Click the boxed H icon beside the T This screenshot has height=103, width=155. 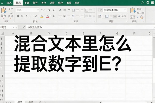pyautogui.click(x=73, y=10)
